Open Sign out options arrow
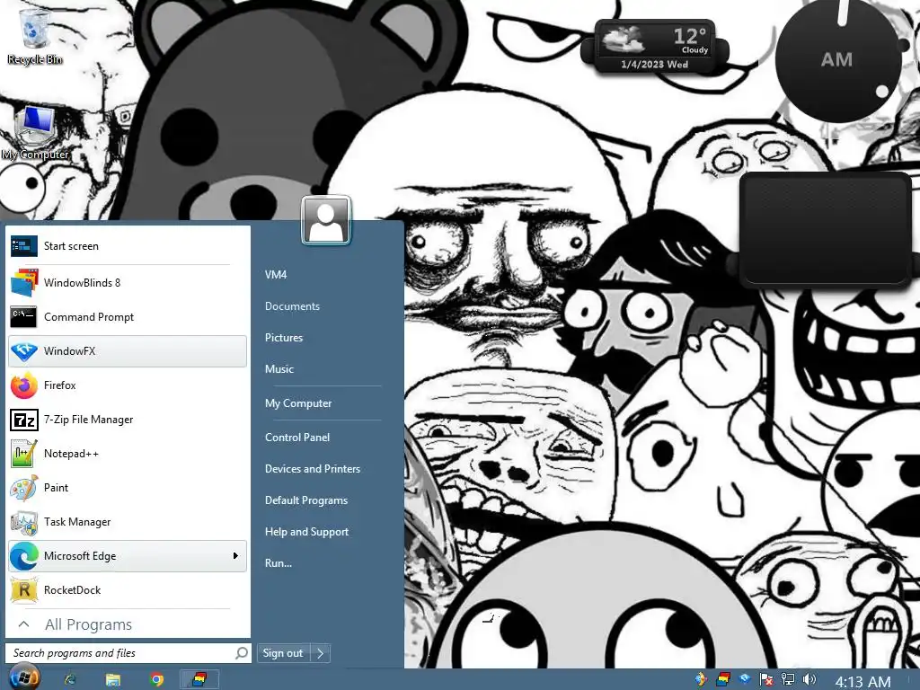Screen dimensions: 920x690 pos(321,653)
